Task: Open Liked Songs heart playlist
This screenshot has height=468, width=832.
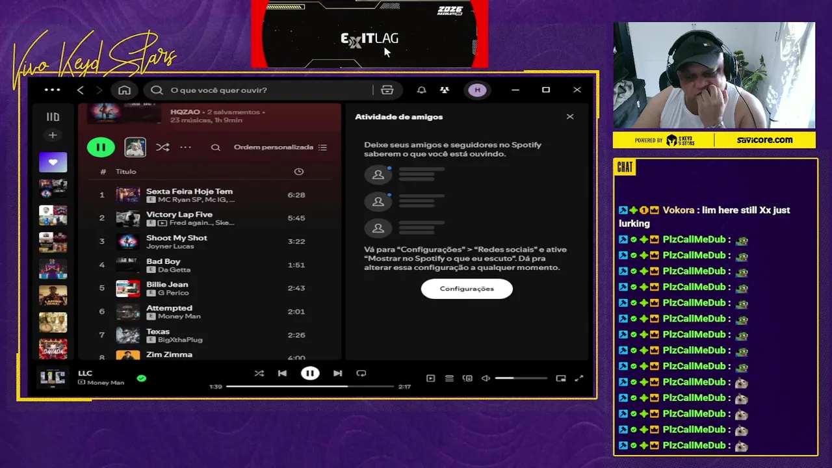Action: pyautogui.click(x=53, y=162)
